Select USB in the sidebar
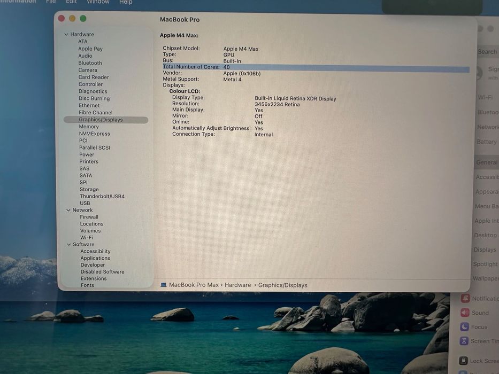499x374 pixels. [x=85, y=203]
